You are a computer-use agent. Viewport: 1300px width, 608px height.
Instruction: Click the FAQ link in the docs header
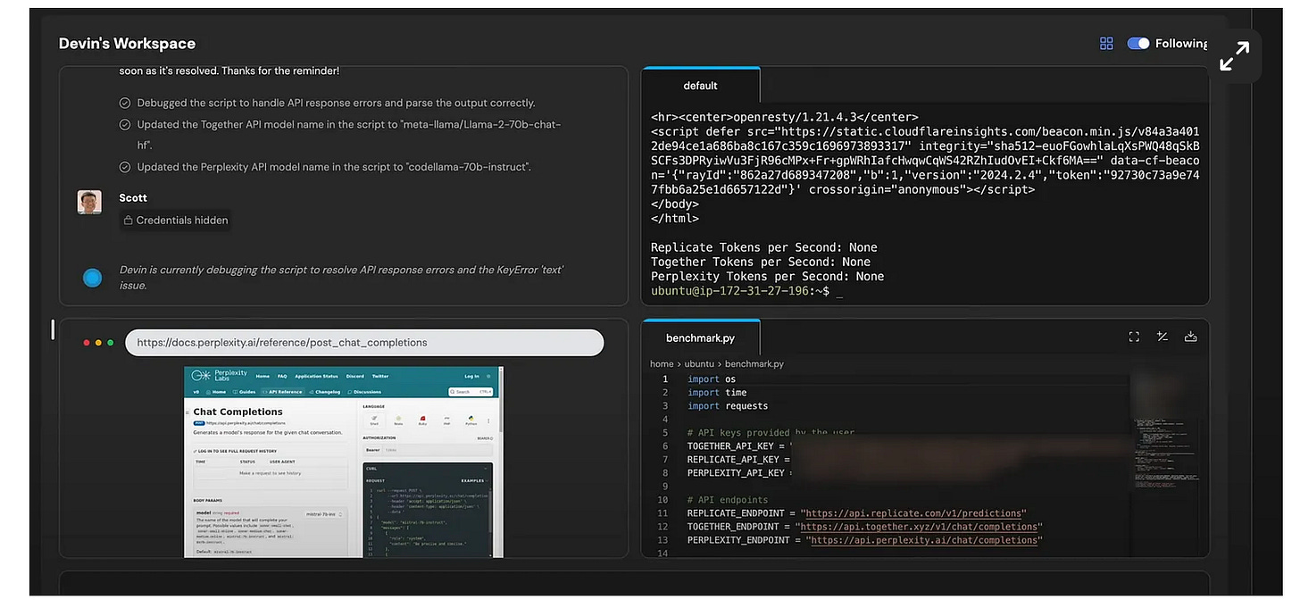tap(282, 376)
